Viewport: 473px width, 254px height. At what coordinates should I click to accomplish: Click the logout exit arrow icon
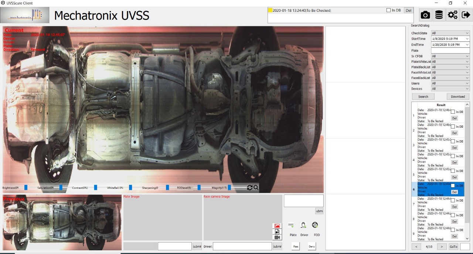pos(466,15)
